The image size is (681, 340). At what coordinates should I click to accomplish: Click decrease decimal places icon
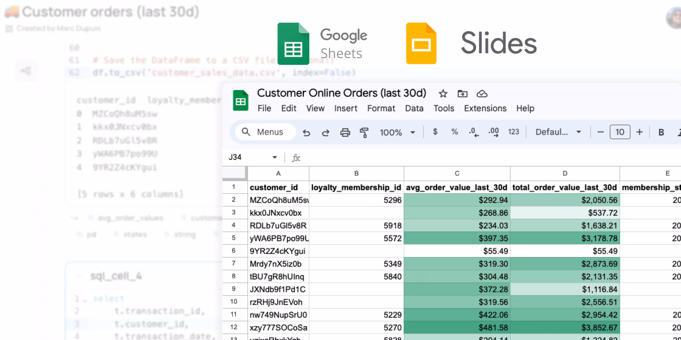pyautogui.click(x=474, y=132)
